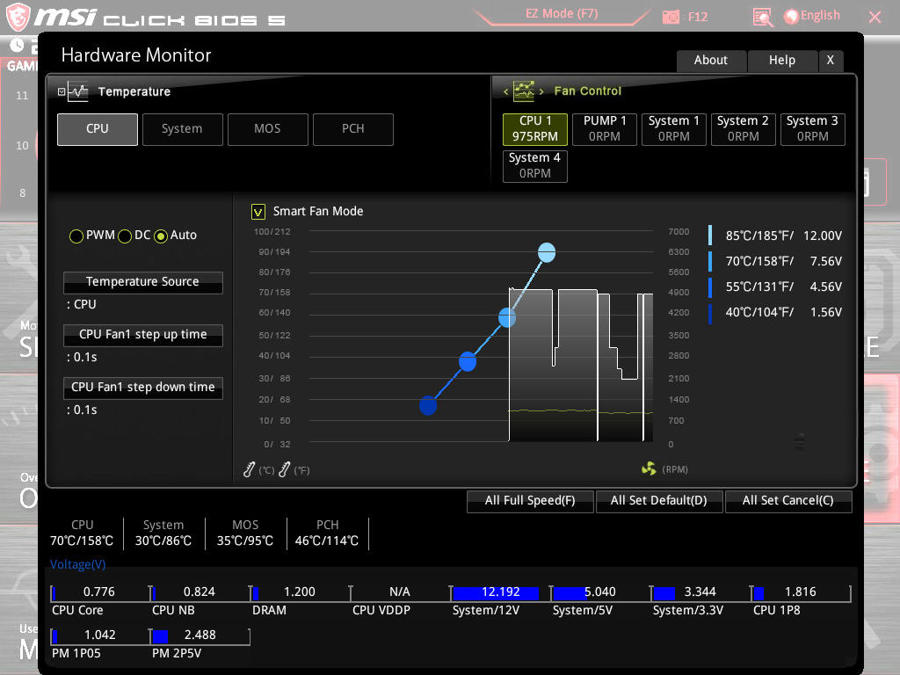The width and height of the screenshot is (900, 675).
Task: Click the screenshot camera icon beside F12
Action: click(671, 17)
